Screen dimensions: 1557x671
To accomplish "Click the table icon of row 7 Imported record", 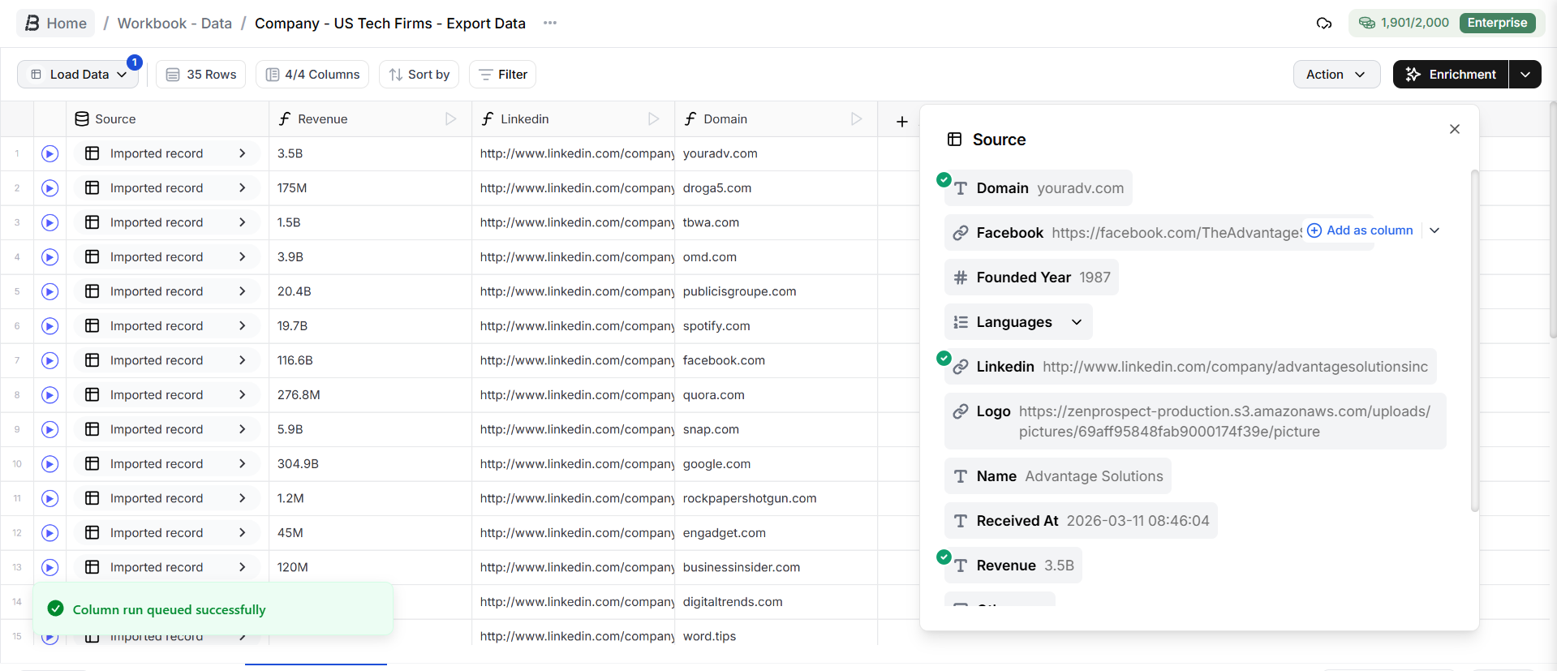I will [x=92, y=360].
